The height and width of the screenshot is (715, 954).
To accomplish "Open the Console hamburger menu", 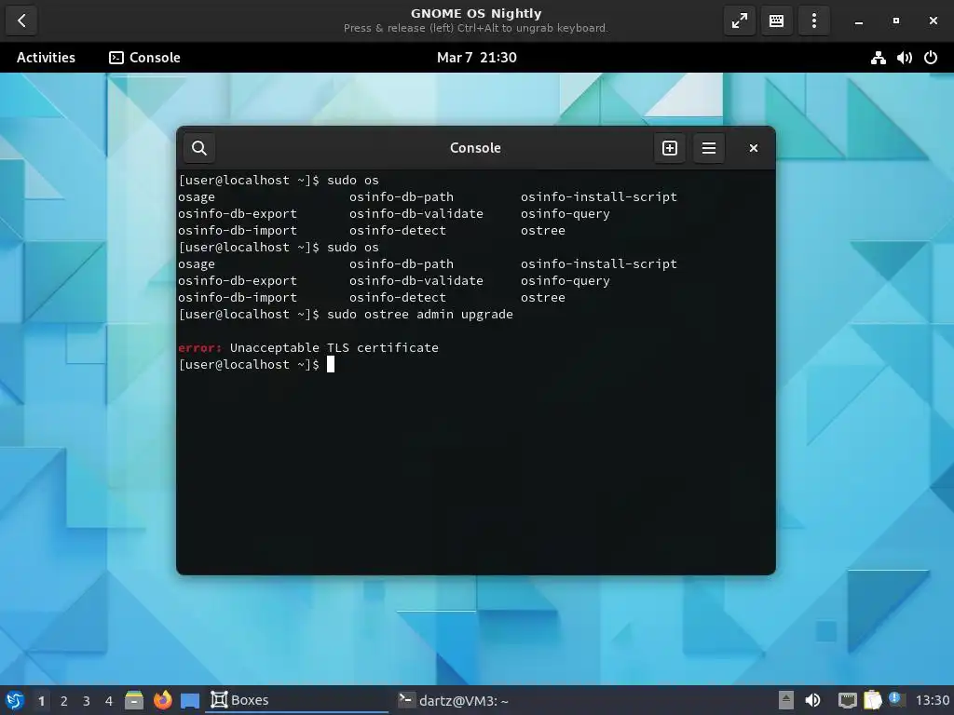I will pyautogui.click(x=709, y=148).
